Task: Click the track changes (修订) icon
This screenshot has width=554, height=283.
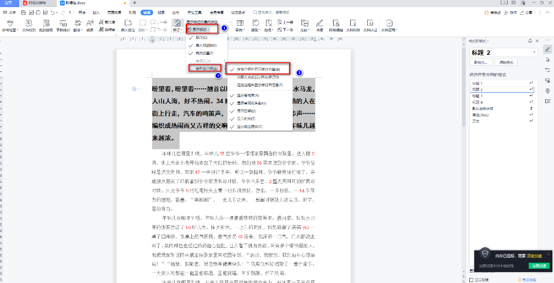Action: click(x=176, y=22)
